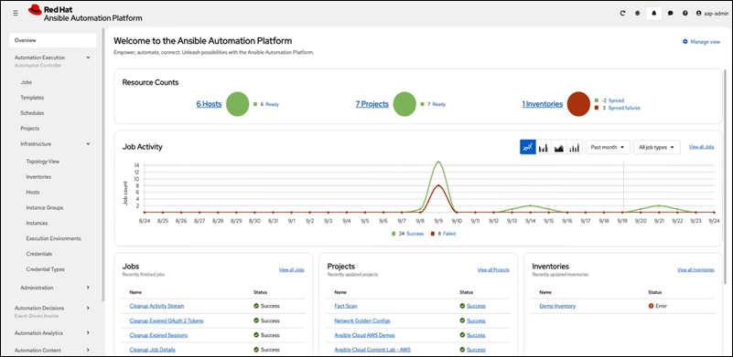Open the Ansible Cloud AWS Demos project

[364, 335]
